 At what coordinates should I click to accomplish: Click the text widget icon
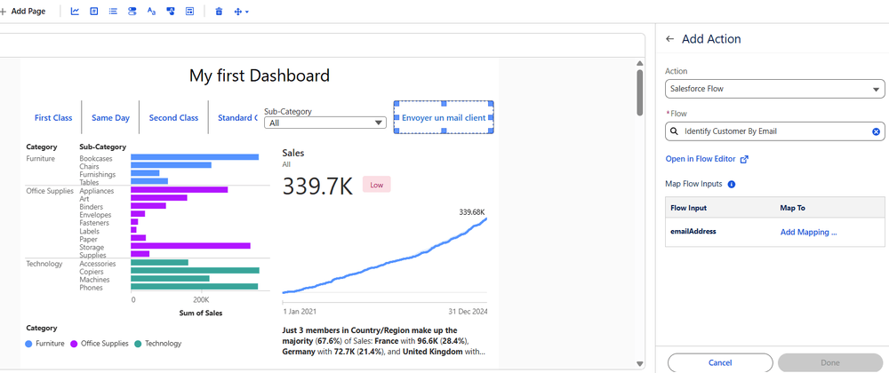pyautogui.click(x=151, y=12)
